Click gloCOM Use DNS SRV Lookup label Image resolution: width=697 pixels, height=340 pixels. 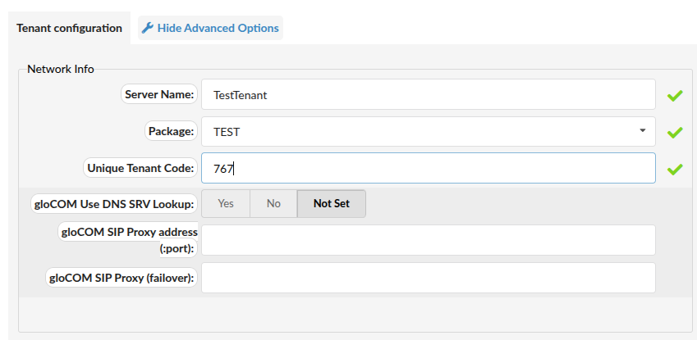(113, 203)
